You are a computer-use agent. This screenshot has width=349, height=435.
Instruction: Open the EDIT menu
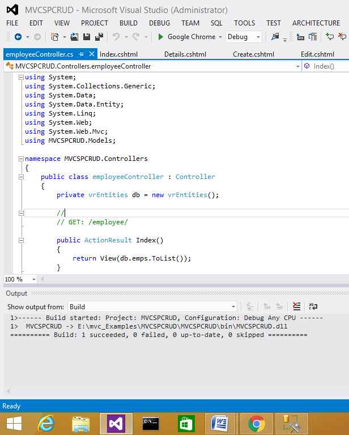pos(36,23)
